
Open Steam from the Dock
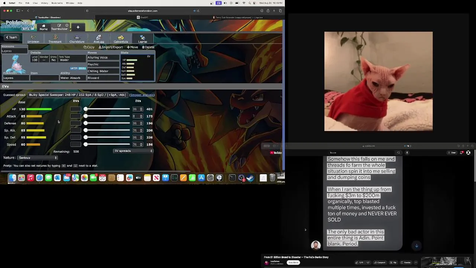pyautogui.click(x=250, y=178)
